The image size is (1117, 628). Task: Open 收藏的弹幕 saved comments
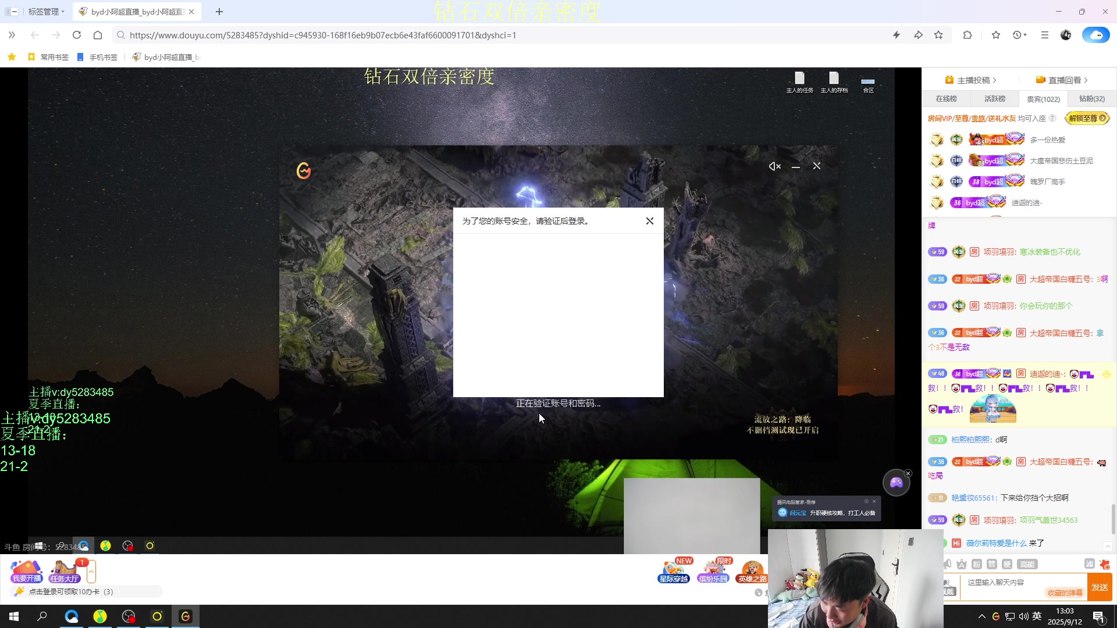click(1065, 593)
